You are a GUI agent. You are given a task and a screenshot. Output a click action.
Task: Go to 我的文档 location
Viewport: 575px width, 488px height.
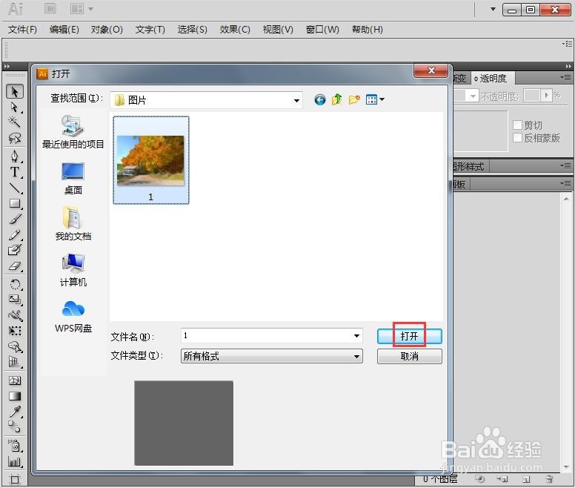tap(73, 224)
